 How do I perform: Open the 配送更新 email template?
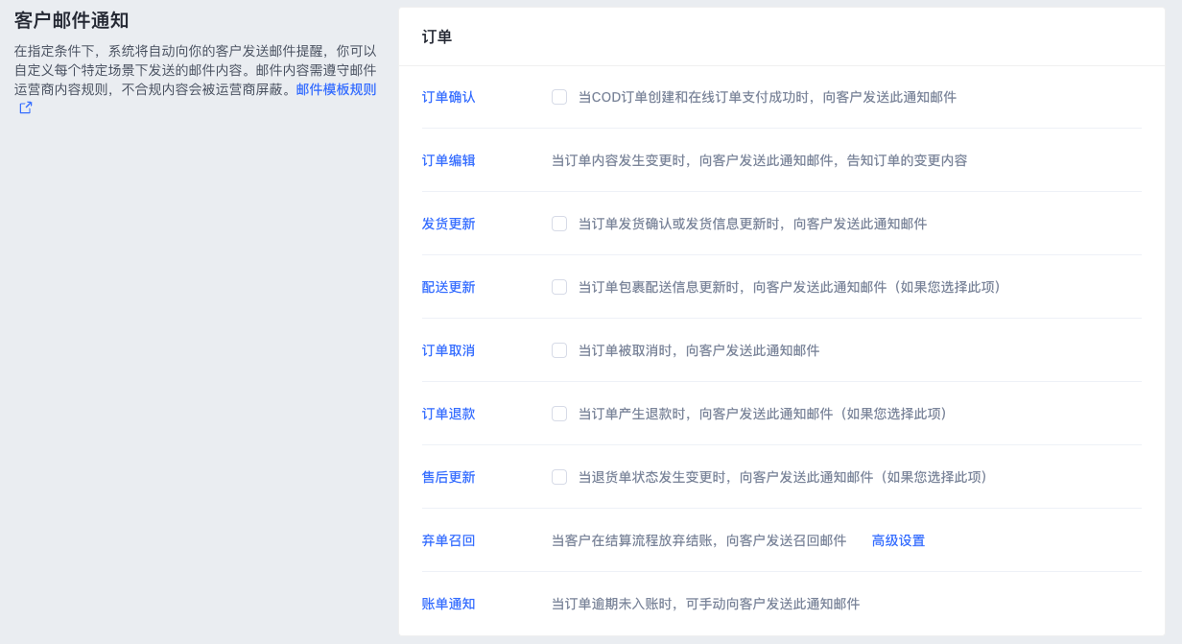pos(449,287)
